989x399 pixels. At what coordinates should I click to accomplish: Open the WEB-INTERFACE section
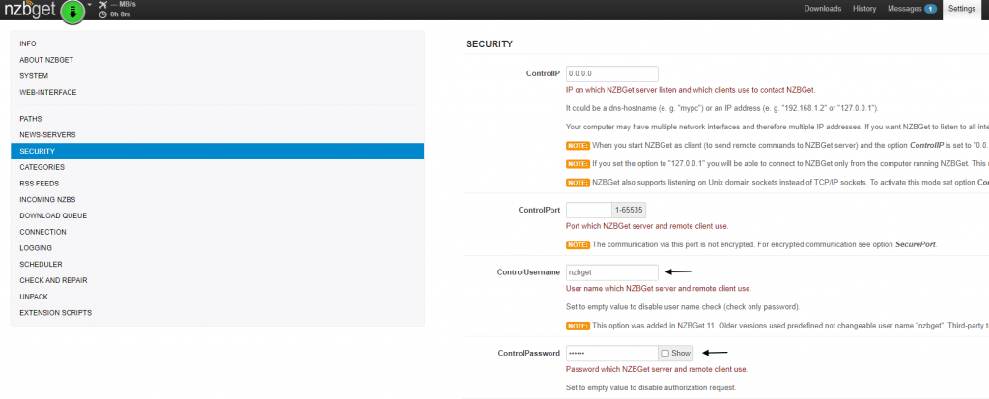tap(217, 92)
